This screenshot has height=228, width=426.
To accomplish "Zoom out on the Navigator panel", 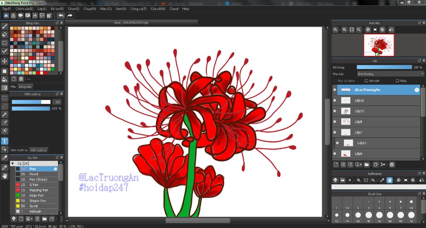I will point(359,29).
